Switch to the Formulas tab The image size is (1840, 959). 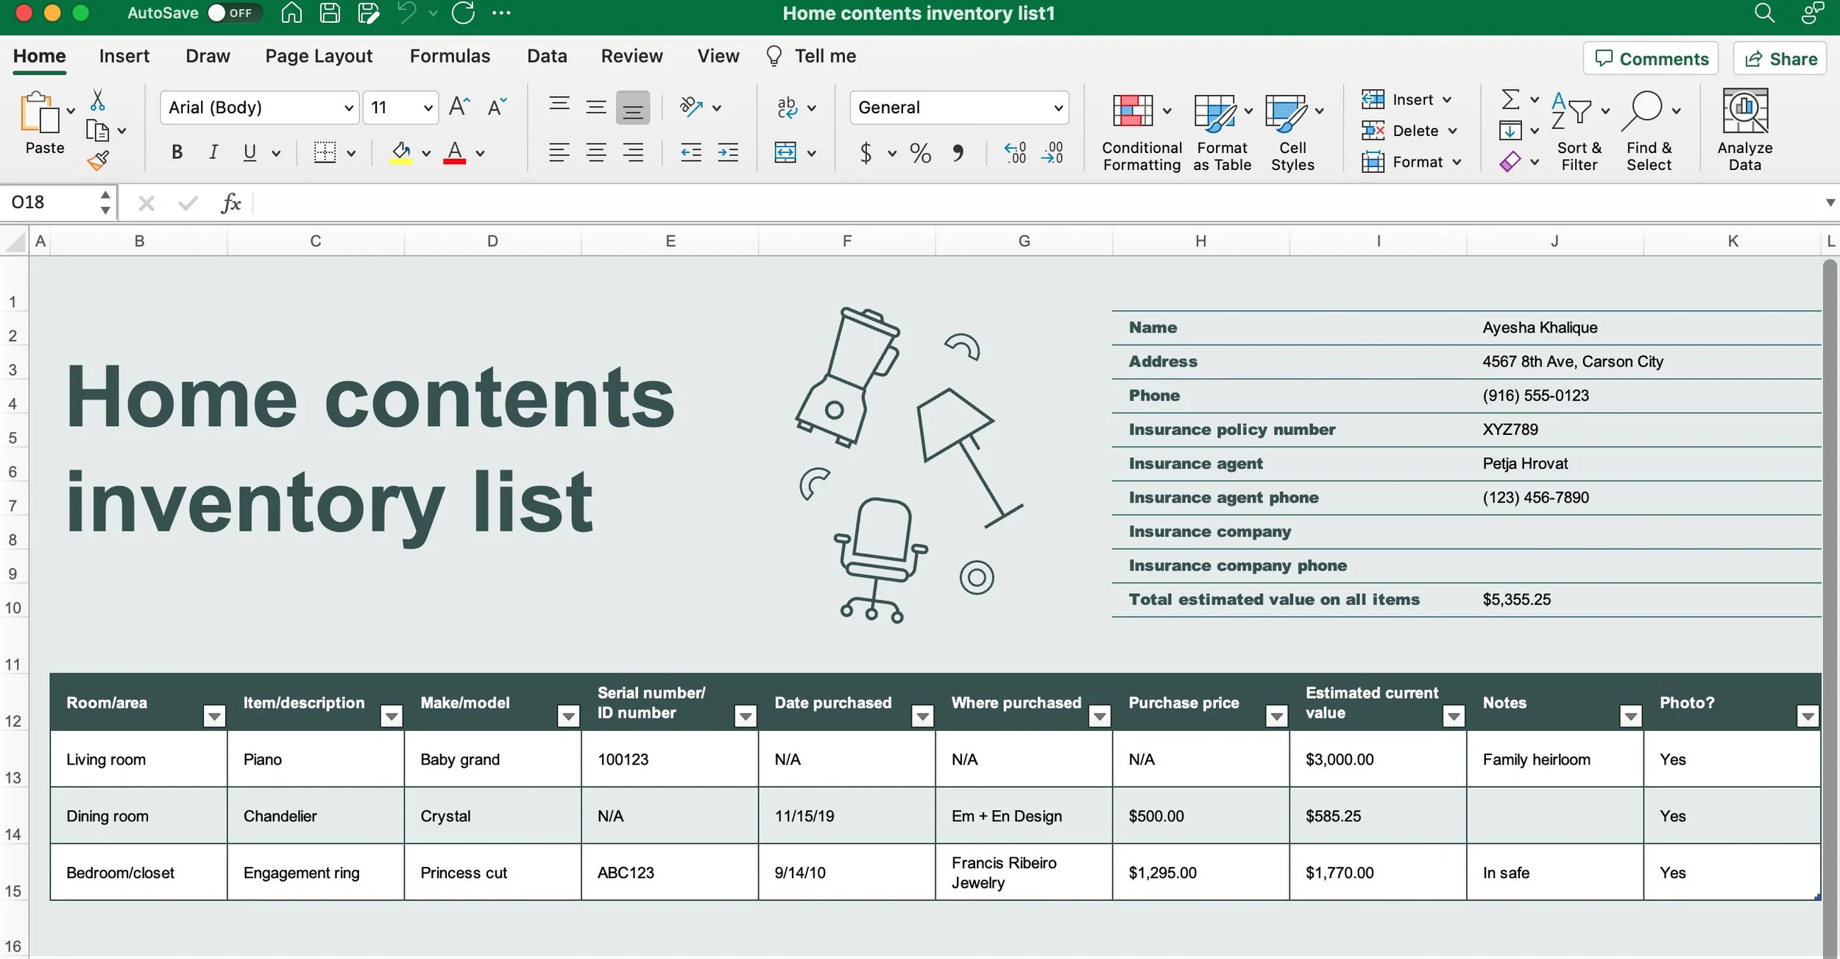pos(450,55)
